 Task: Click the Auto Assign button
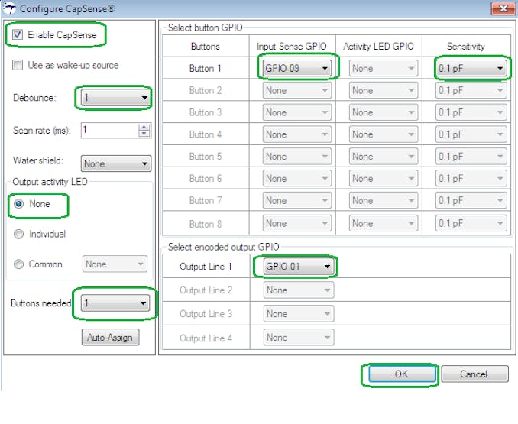pos(110,337)
